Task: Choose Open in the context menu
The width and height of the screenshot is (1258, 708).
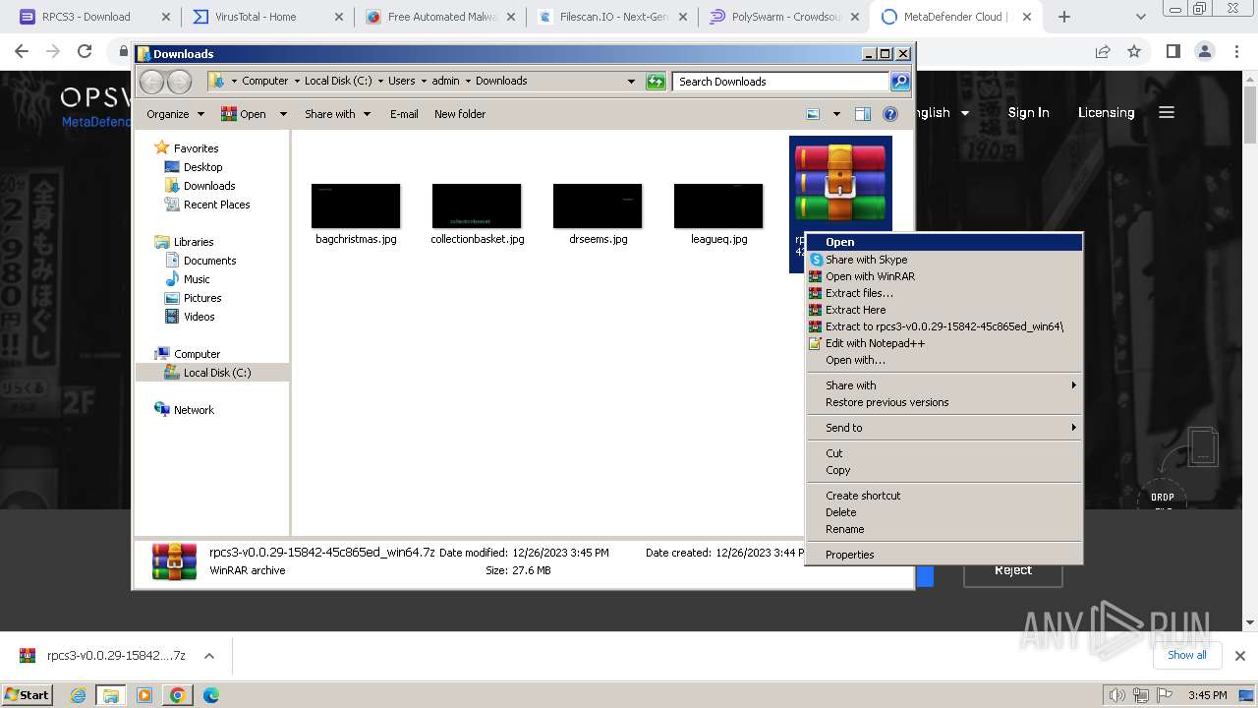Action: (943, 242)
